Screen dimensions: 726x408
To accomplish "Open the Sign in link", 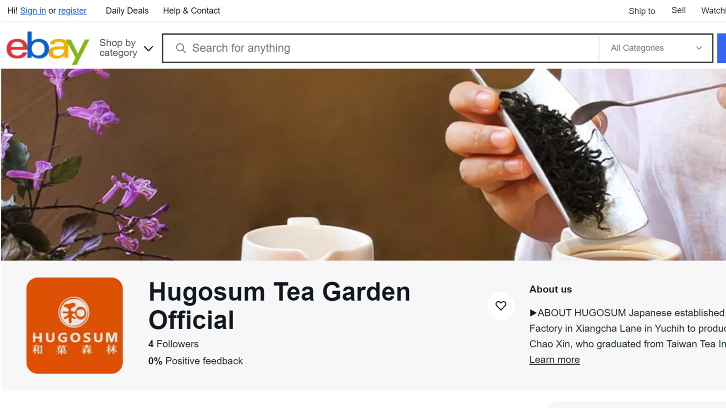I will tap(33, 10).
